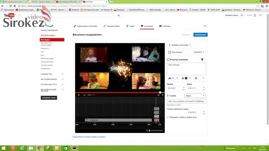Switch to the Улучшить видео tab

(111, 26)
